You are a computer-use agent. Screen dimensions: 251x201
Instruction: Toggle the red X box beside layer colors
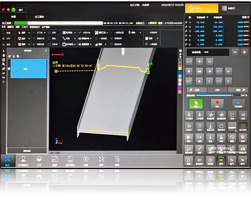coord(180,65)
